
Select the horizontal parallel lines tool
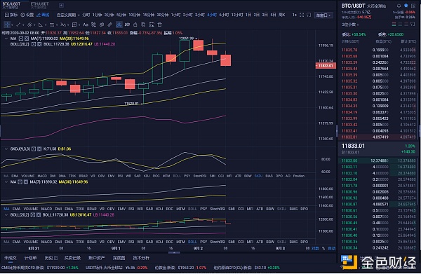(x=52, y=25)
